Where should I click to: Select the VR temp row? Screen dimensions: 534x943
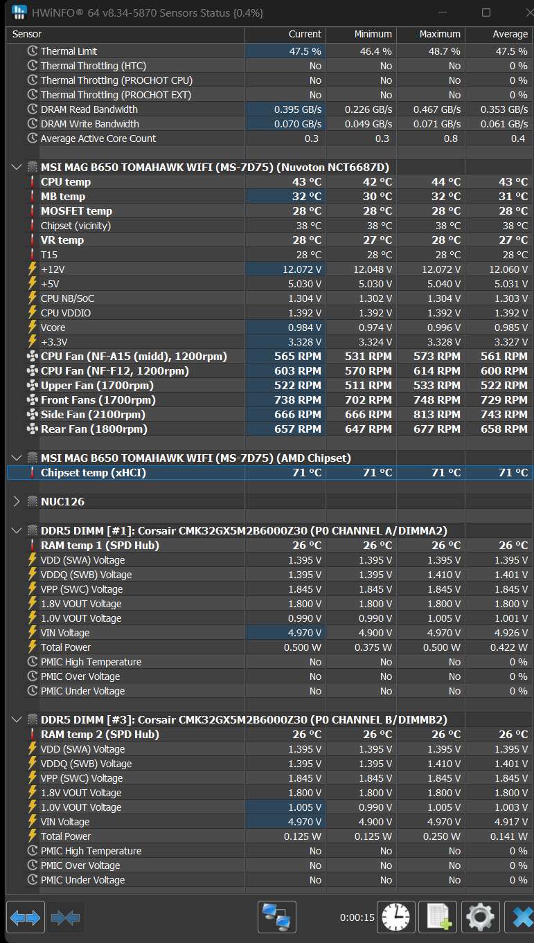(x=269, y=240)
